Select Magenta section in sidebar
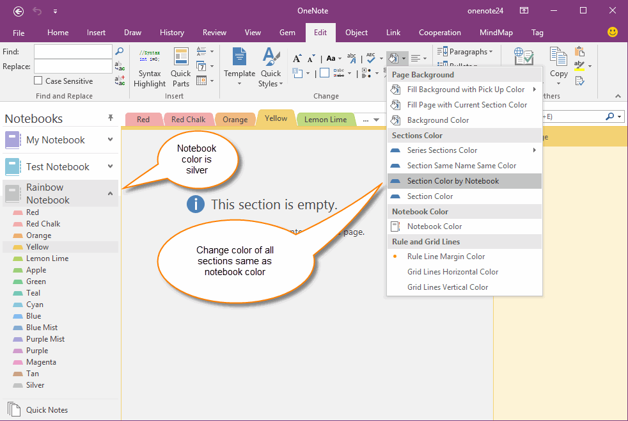628x421 pixels. 41,362
